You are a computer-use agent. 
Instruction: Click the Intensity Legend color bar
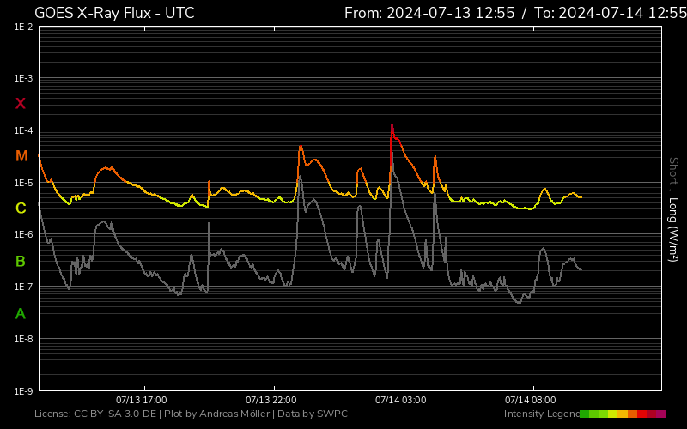pos(622,414)
